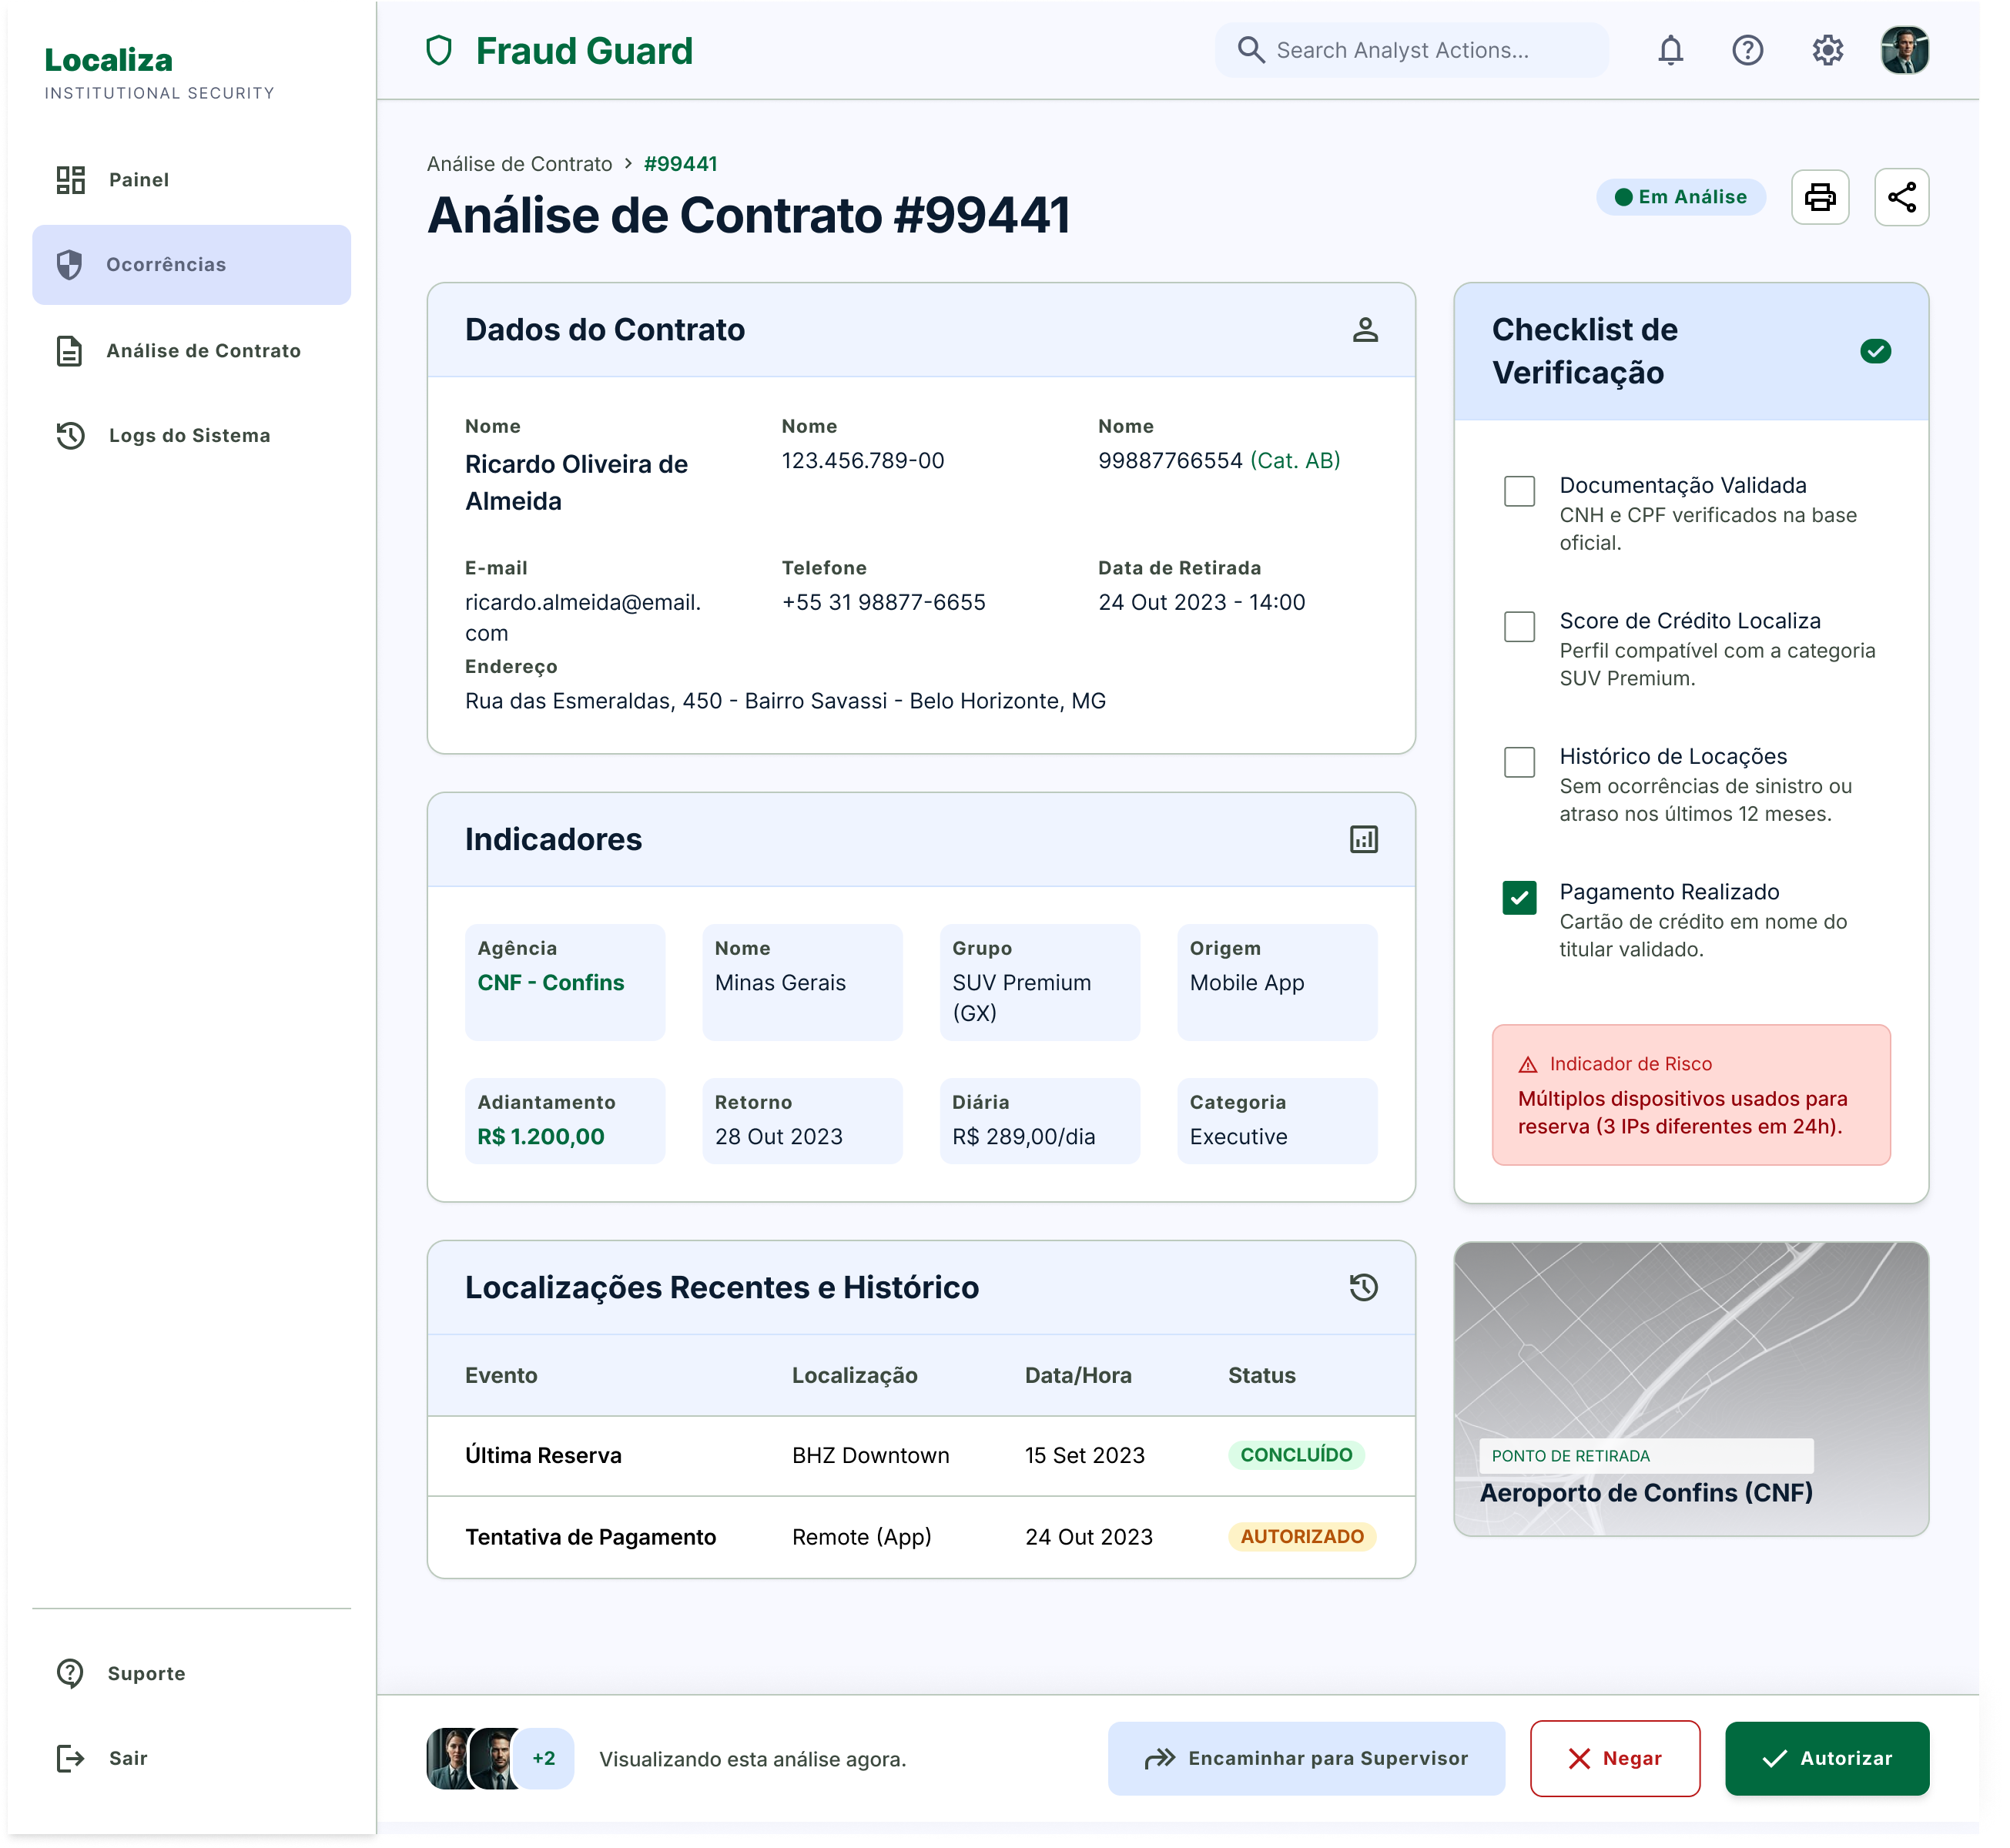2010x1848 pixels.
Task: Check Documentação Validada checkbox
Action: click(1520, 491)
